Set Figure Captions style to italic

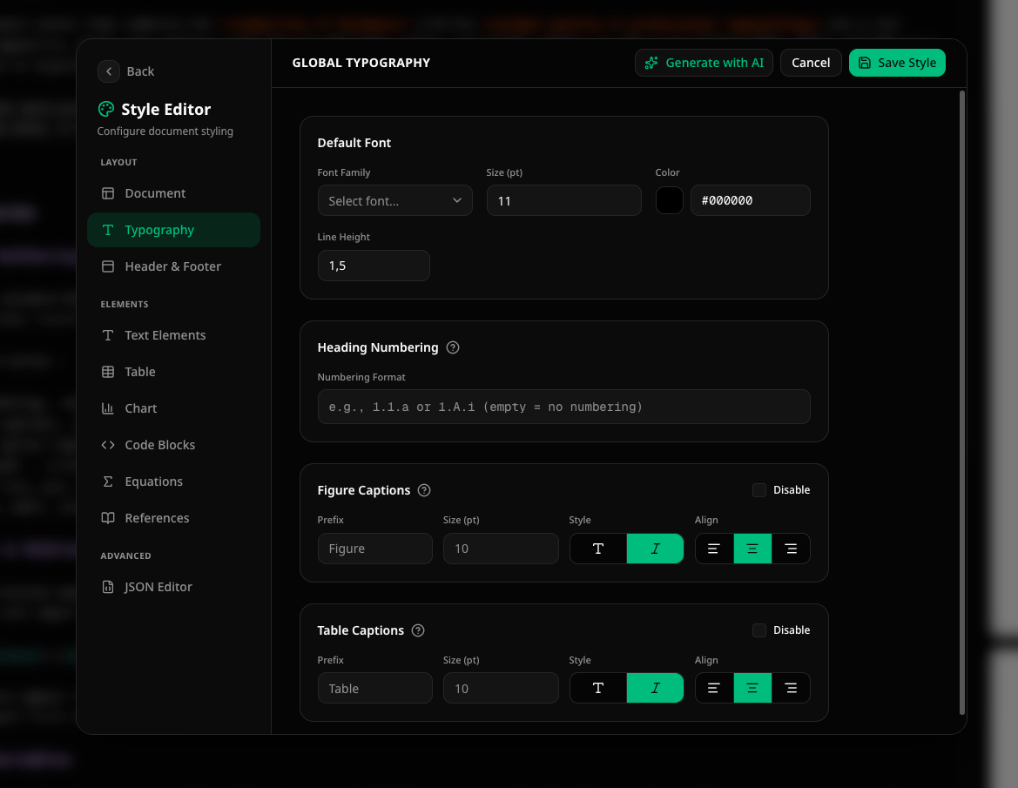(x=655, y=549)
